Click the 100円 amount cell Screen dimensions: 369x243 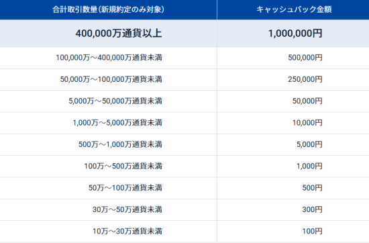click(x=293, y=231)
